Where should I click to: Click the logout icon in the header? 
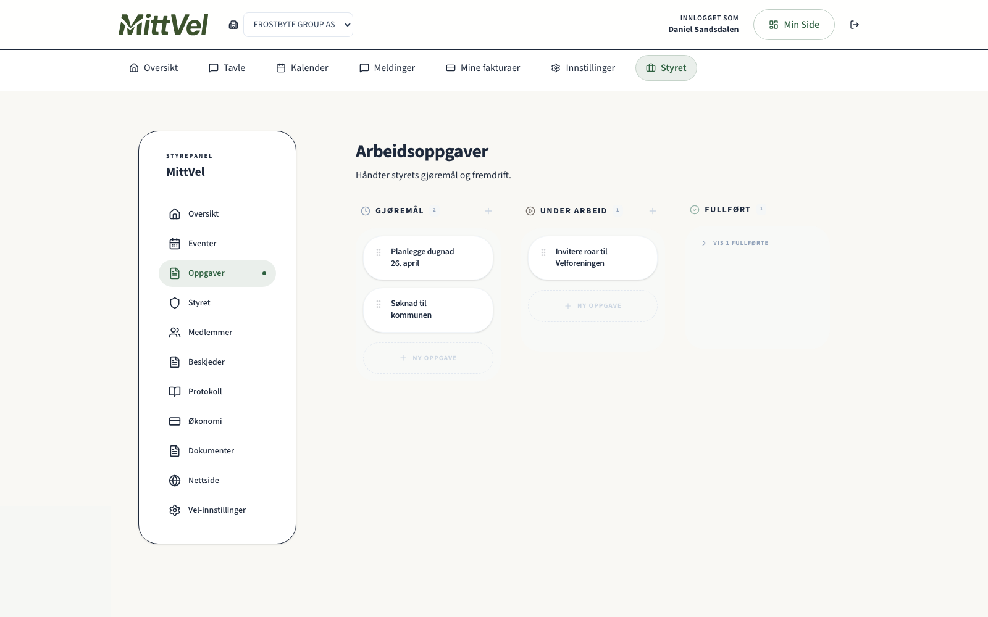pos(855,25)
